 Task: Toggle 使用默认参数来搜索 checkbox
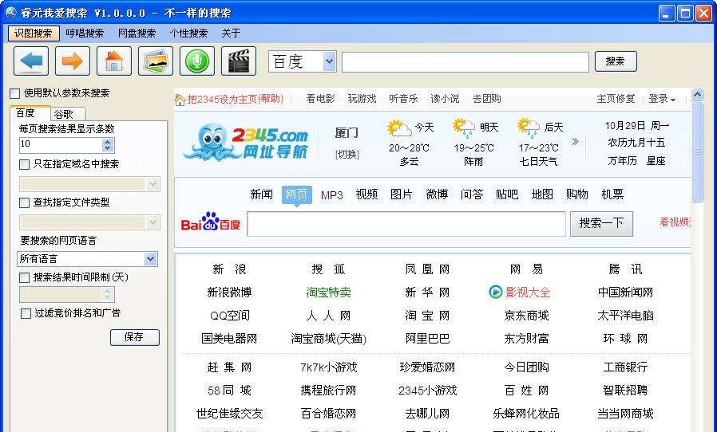pyautogui.click(x=15, y=93)
